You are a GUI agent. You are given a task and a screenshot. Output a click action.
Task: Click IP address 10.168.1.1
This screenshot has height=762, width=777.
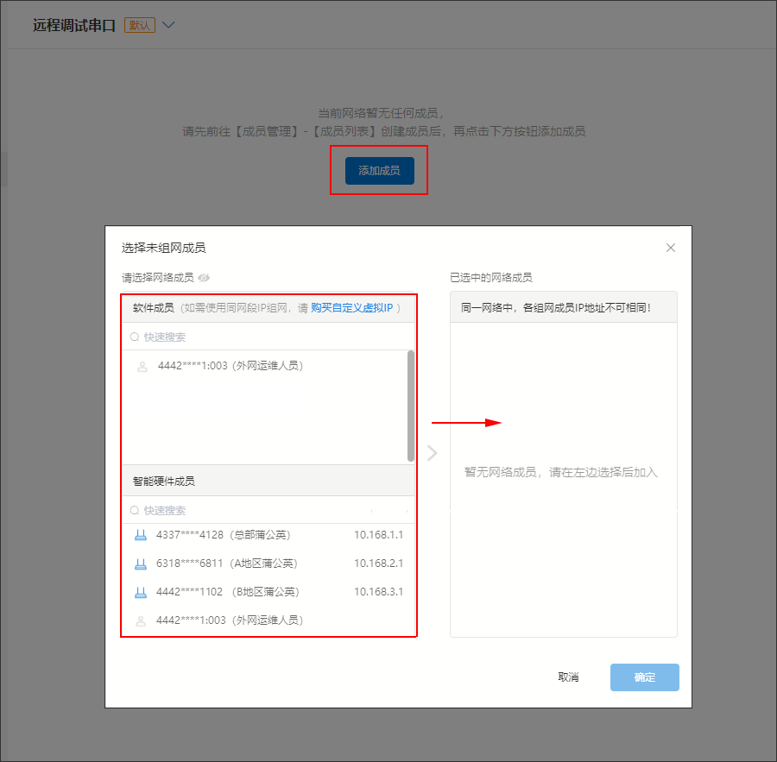click(379, 535)
